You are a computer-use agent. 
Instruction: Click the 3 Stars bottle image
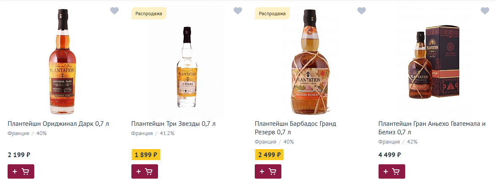(x=186, y=68)
